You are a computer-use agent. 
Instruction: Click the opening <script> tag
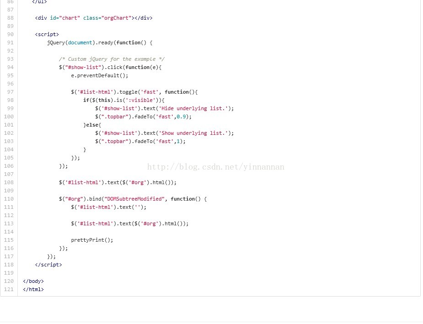(47, 35)
